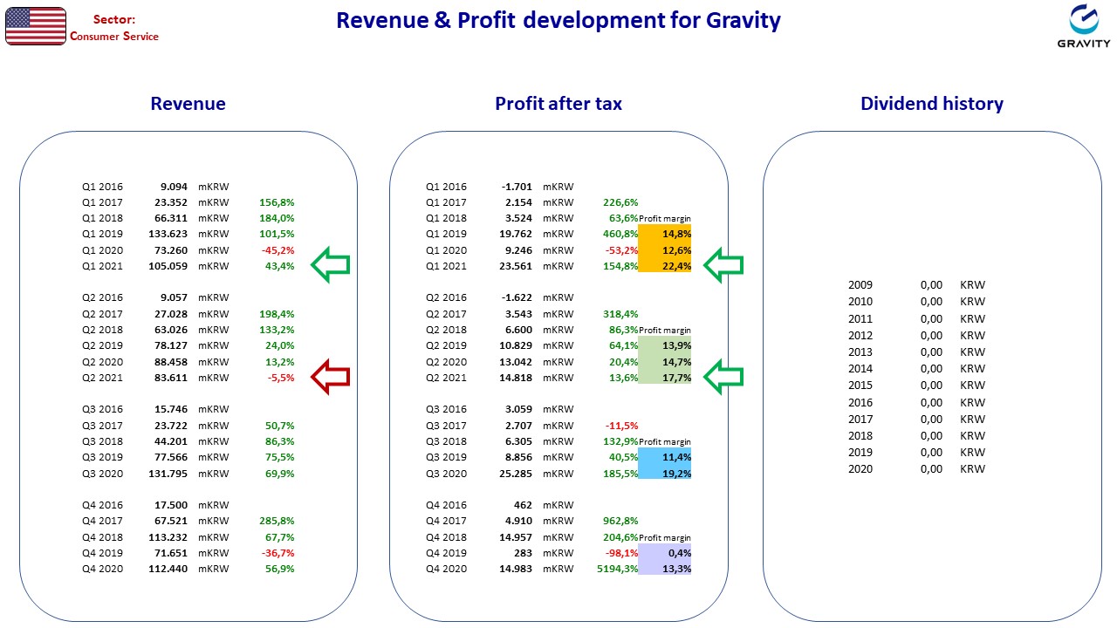The height and width of the screenshot is (628, 1117).
Task: Click the 'Profit after tax' heading
Action: [558, 104]
